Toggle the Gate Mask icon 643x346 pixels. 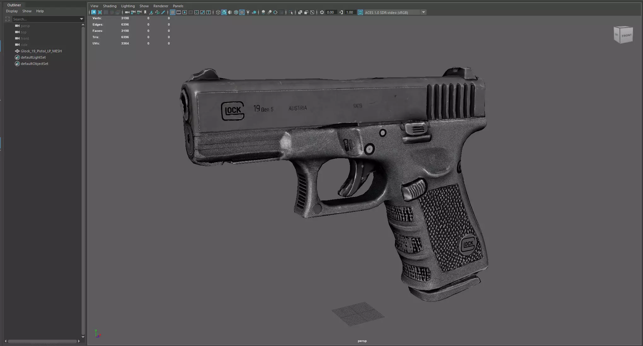[191, 12]
